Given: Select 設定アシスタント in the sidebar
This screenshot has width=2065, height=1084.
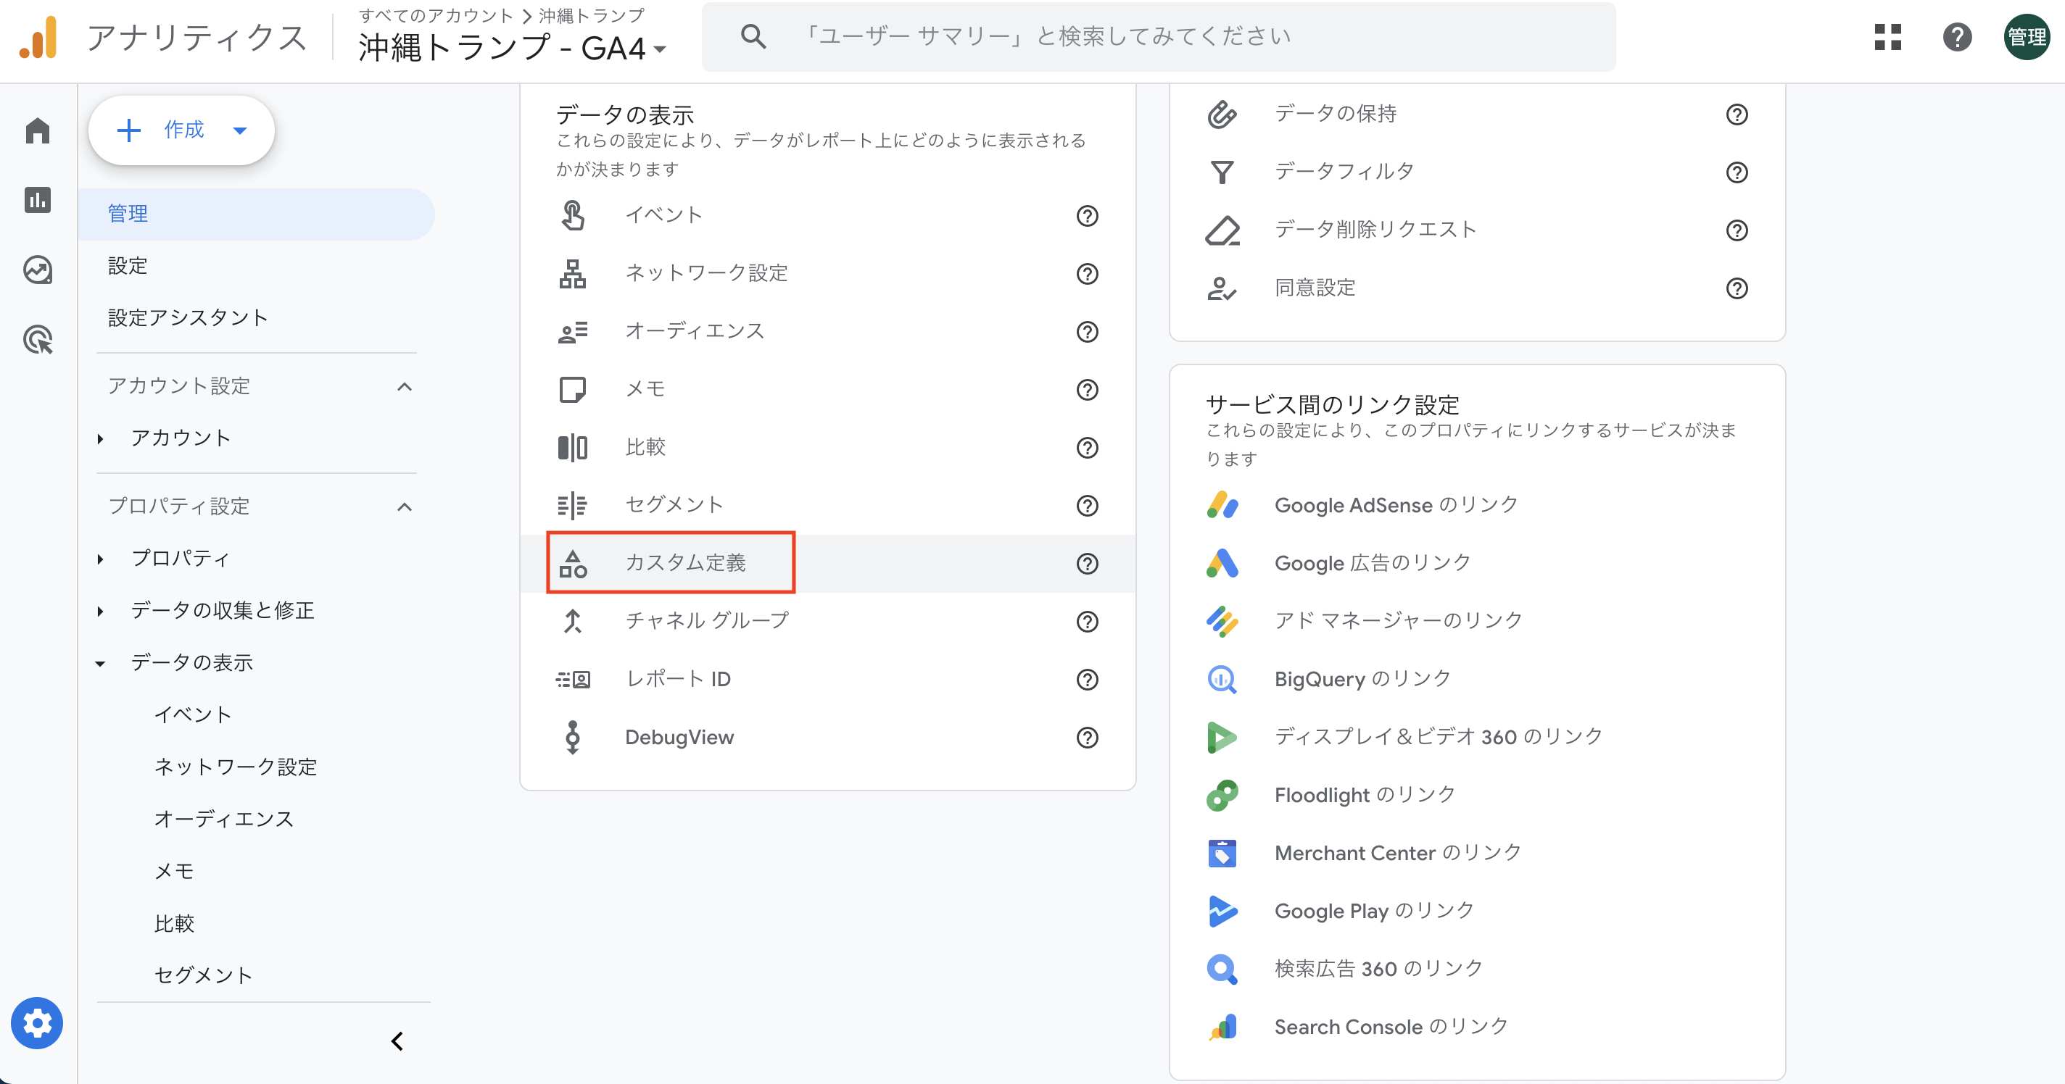Looking at the screenshot, I should coord(188,318).
